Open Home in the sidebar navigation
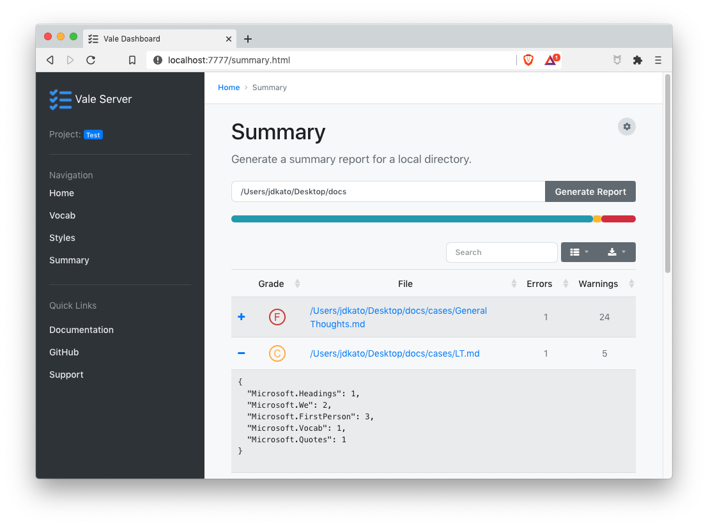The width and height of the screenshot is (708, 526). [61, 193]
